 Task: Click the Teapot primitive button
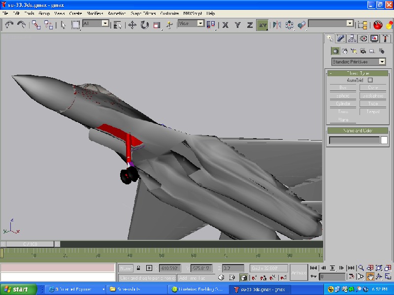click(x=372, y=112)
